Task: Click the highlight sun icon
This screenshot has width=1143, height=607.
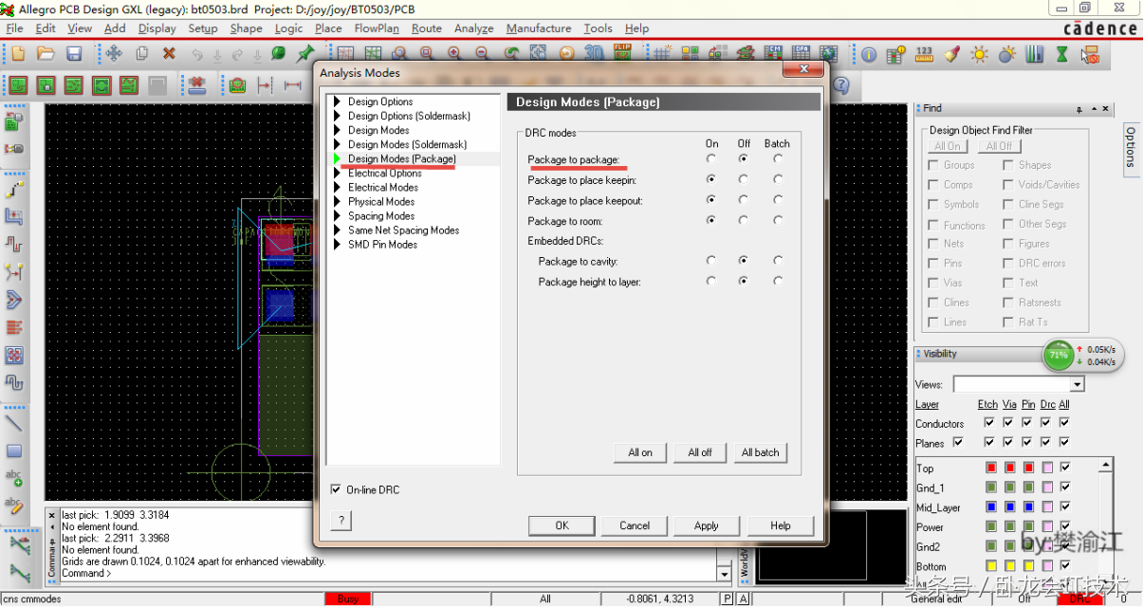Action: [x=980, y=54]
